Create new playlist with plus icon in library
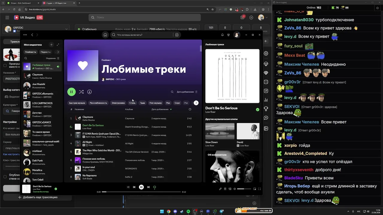The width and height of the screenshot is (383, 215). [51, 44]
